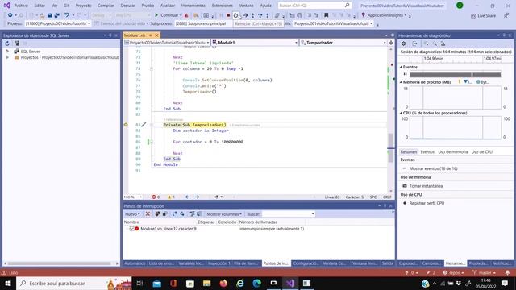Navigate backward arrow in editor status bar

[x=188, y=197]
